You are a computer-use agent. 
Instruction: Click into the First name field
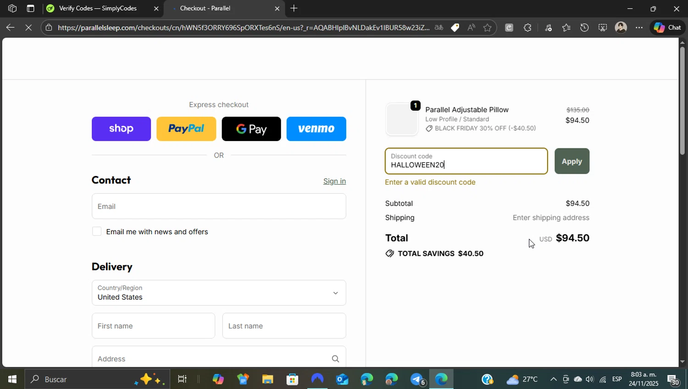pos(153,326)
